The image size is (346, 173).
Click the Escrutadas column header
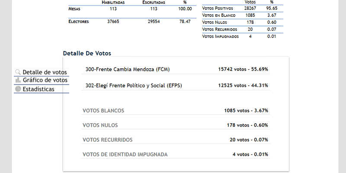(x=154, y=3)
